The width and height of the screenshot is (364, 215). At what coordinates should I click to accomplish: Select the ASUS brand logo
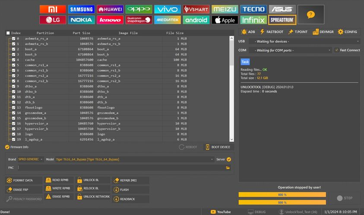282,9
